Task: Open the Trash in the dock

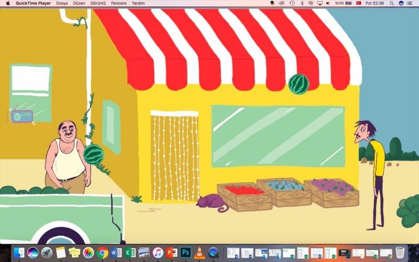Action: [401, 253]
